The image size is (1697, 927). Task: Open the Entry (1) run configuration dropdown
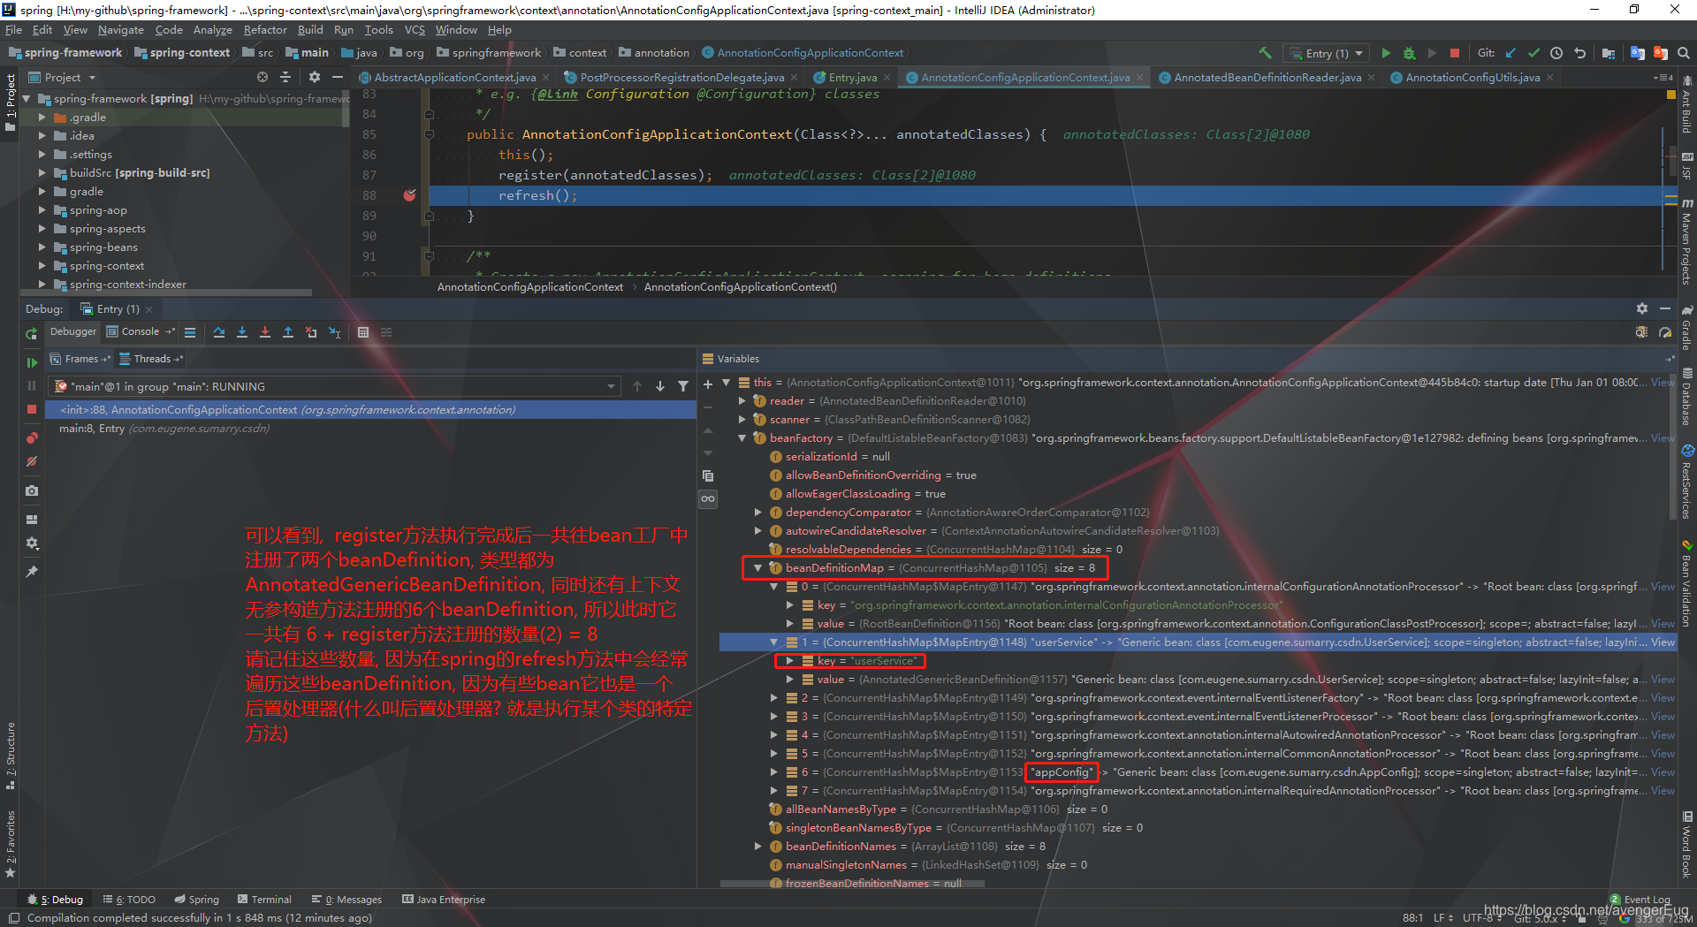[1328, 53]
